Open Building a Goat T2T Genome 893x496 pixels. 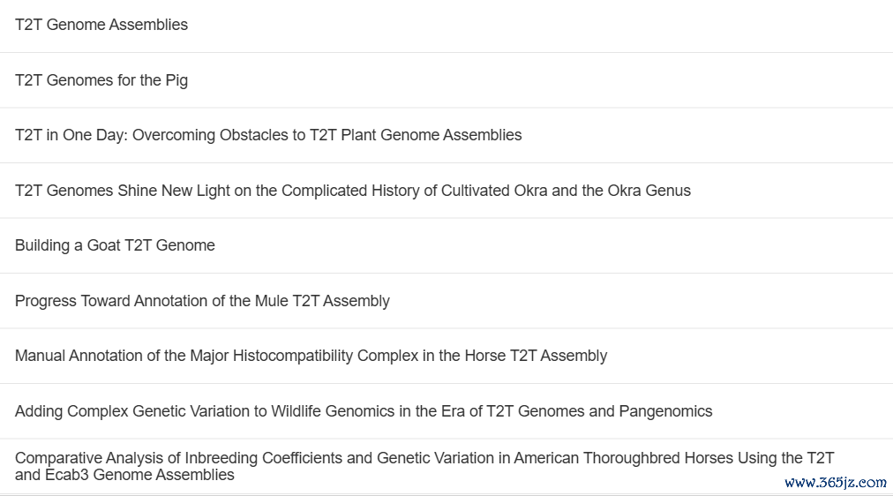(115, 245)
